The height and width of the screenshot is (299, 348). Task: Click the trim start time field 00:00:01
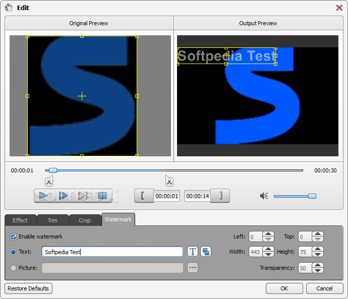pyautogui.click(x=166, y=196)
